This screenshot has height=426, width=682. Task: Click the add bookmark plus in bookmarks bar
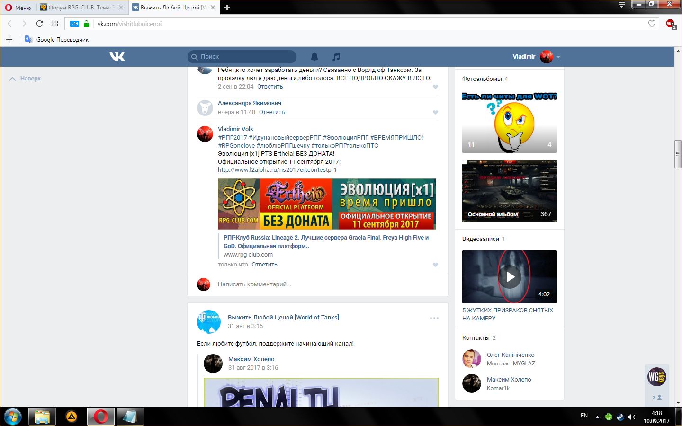coord(9,39)
